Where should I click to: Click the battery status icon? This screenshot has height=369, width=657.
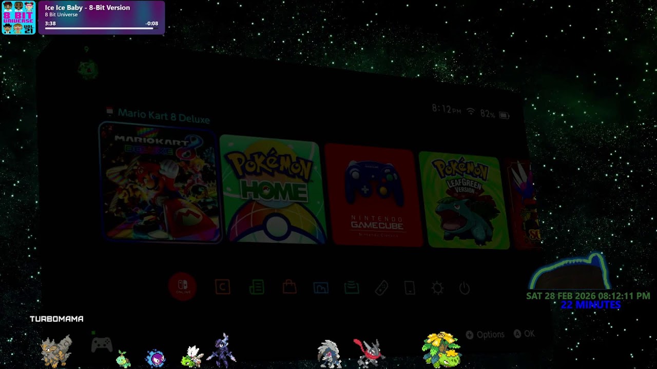click(505, 115)
